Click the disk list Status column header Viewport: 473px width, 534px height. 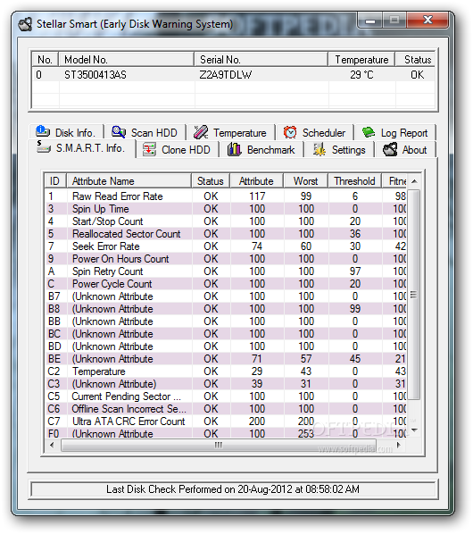point(415,60)
